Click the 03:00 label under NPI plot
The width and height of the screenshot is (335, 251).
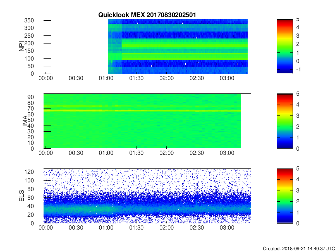tap(227, 78)
